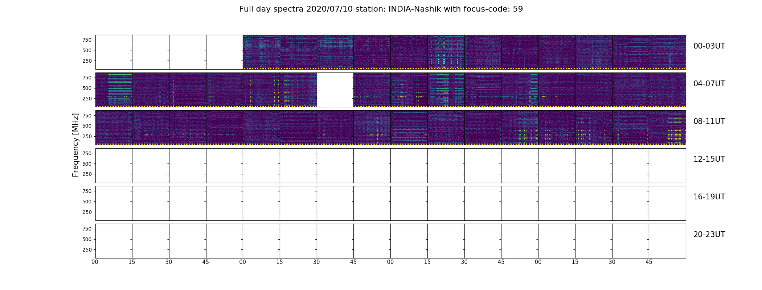Click the empty 16-19UT spectrogram panel
Screen dimensions: 762x290
(x=390, y=203)
